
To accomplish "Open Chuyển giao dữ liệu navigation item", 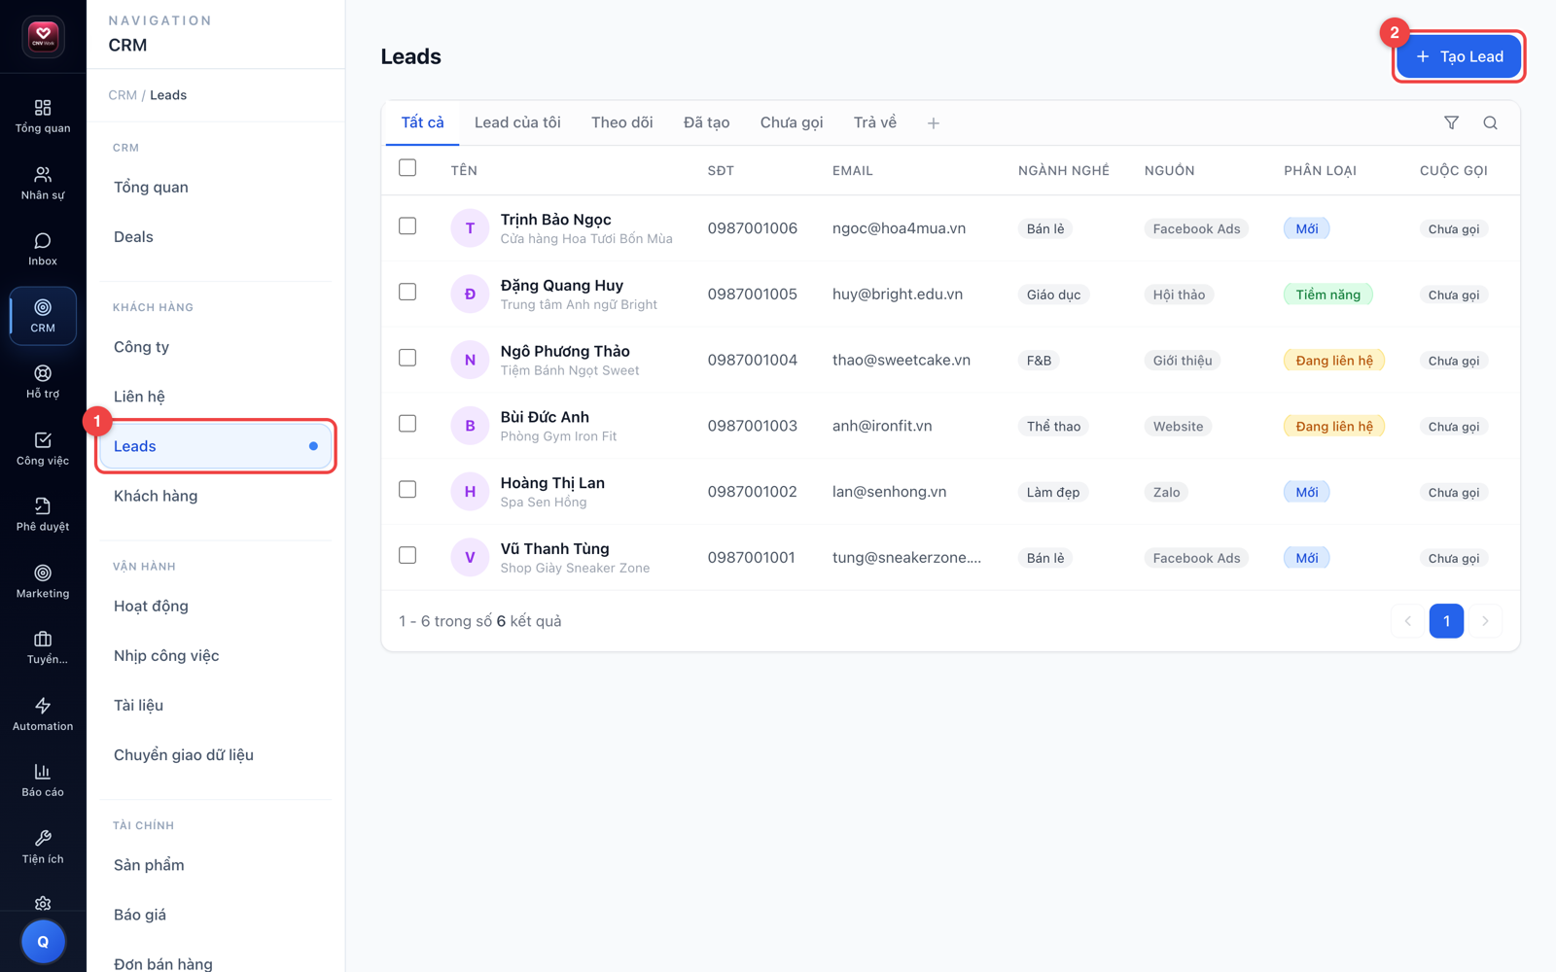I will click(215, 755).
